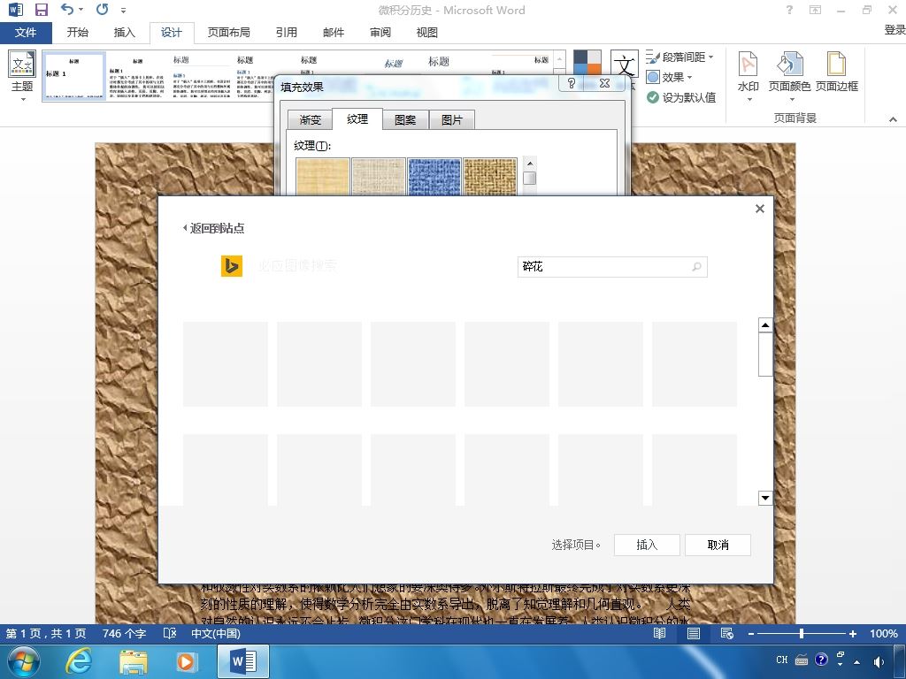Switch to Read Mode view icon in status bar
The width and height of the screenshot is (906, 679).
pos(659,633)
